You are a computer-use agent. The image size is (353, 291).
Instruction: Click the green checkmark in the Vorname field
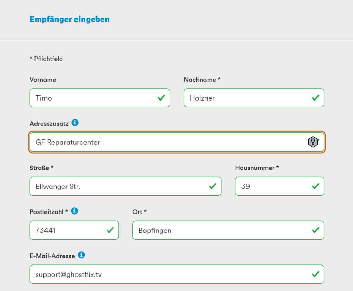tap(161, 98)
